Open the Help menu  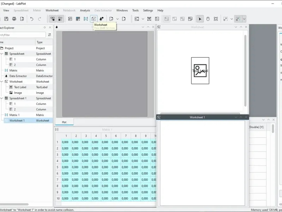160,11
